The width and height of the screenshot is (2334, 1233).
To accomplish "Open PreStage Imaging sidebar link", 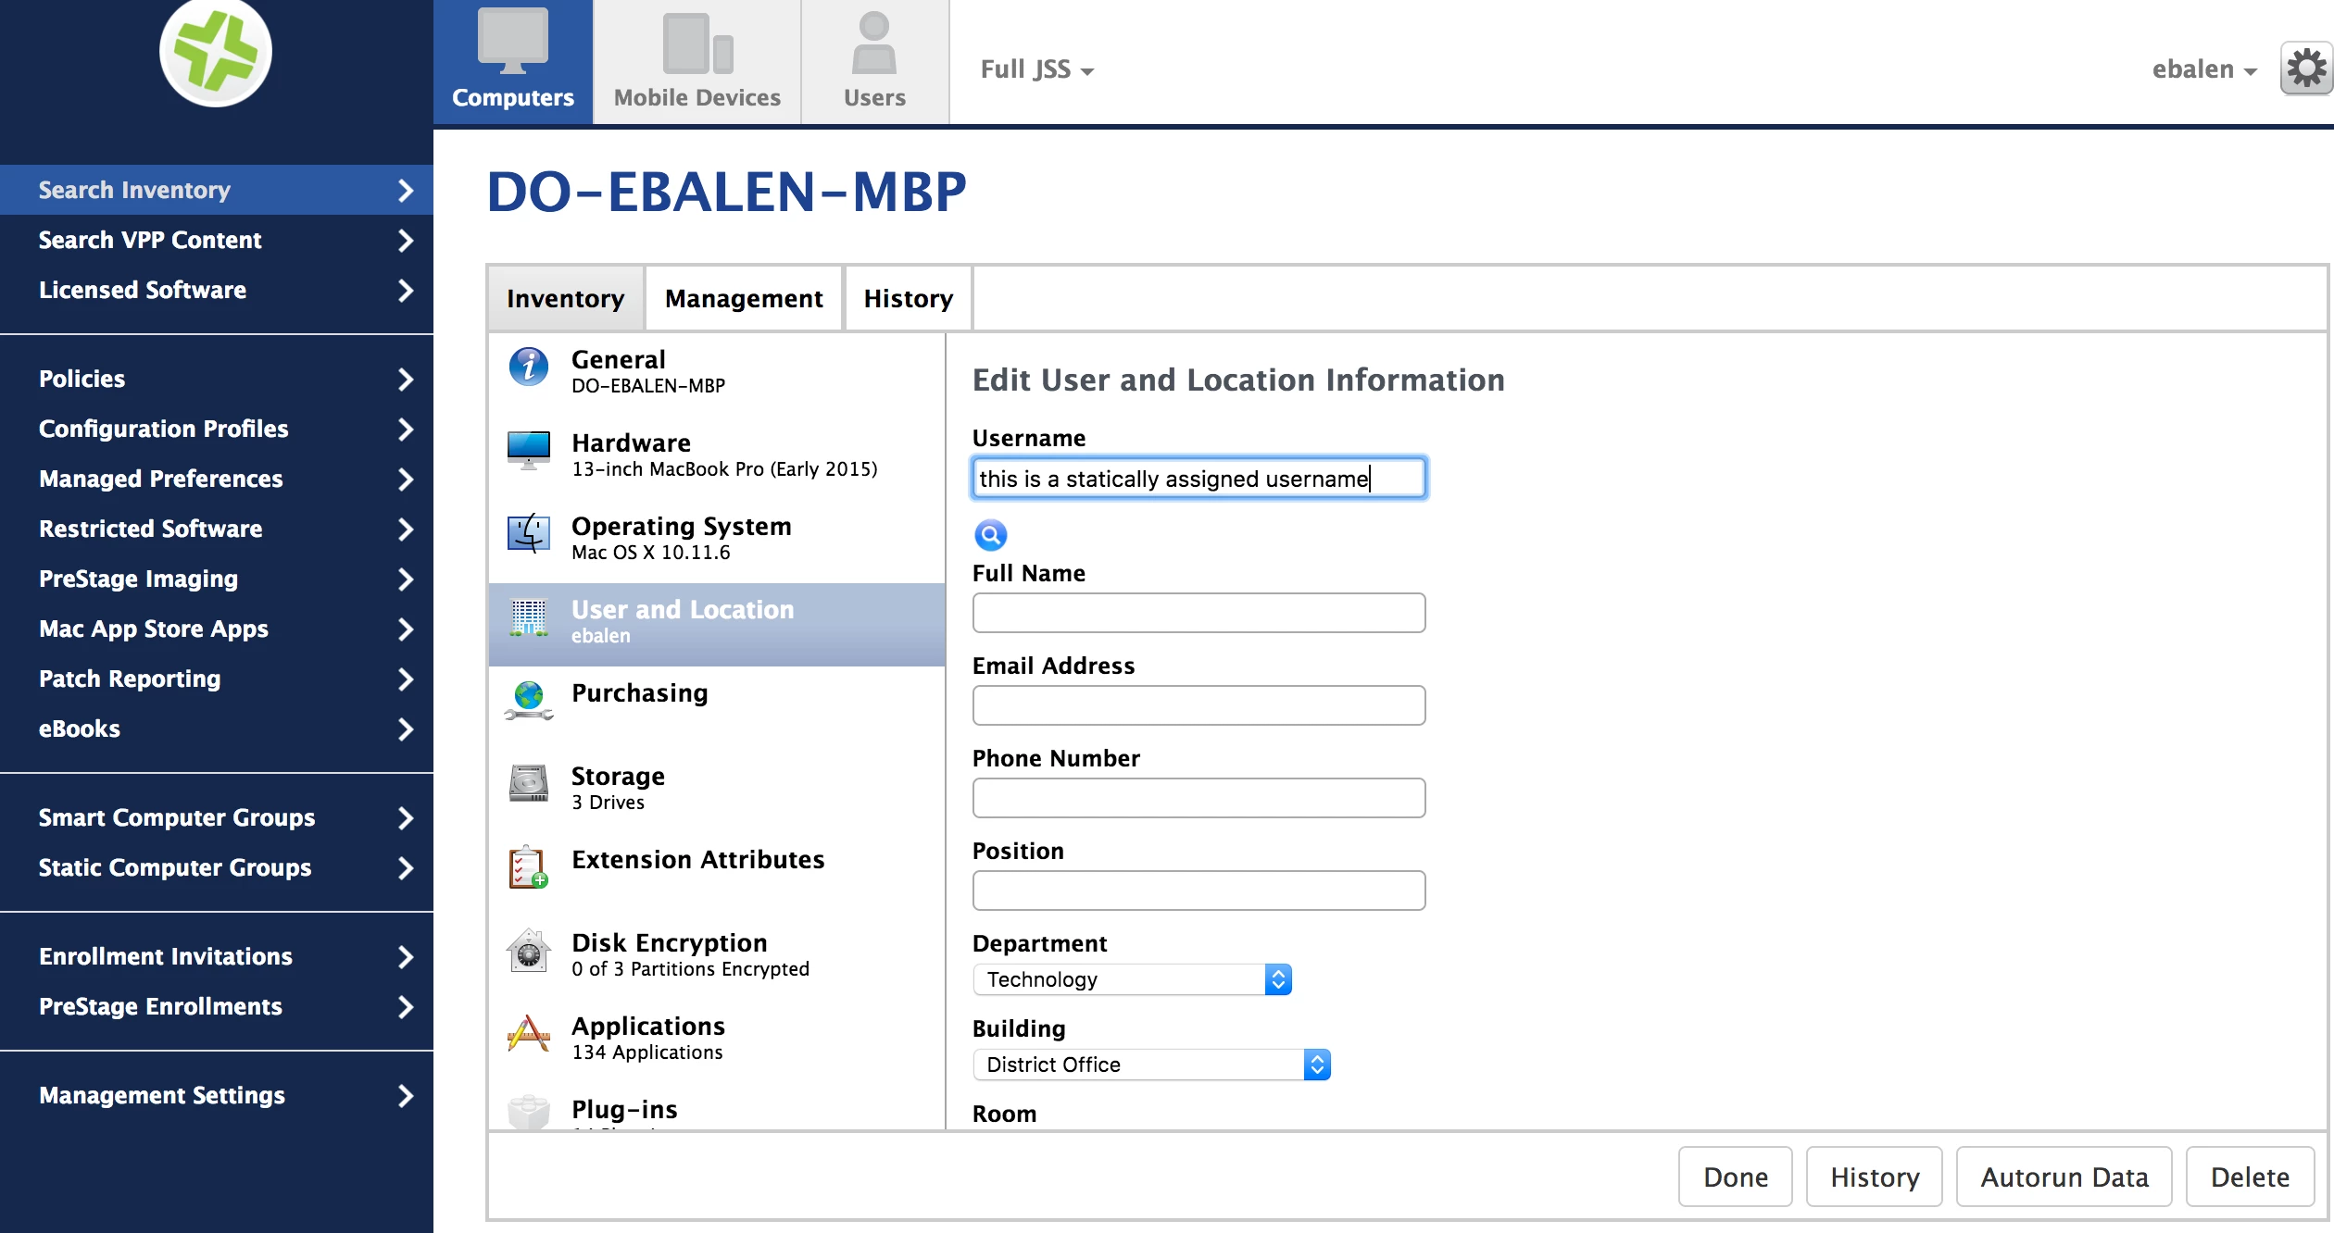I will 217,579.
